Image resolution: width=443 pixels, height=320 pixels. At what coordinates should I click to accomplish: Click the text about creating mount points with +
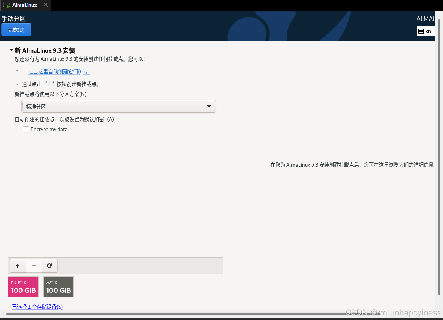(60, 84)
